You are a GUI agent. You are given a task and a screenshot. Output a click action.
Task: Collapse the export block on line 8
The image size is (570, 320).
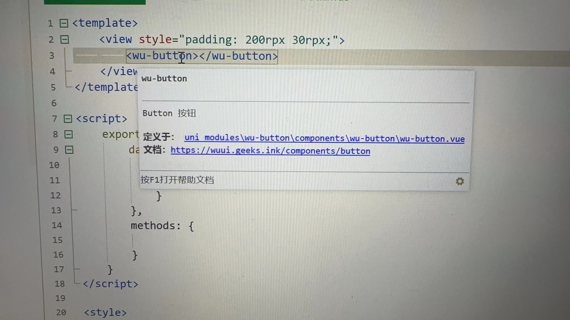69,135
